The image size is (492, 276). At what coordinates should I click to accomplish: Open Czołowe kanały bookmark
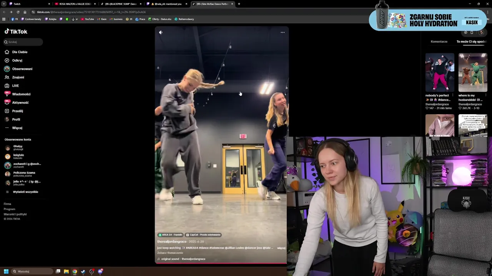(31, 19)
